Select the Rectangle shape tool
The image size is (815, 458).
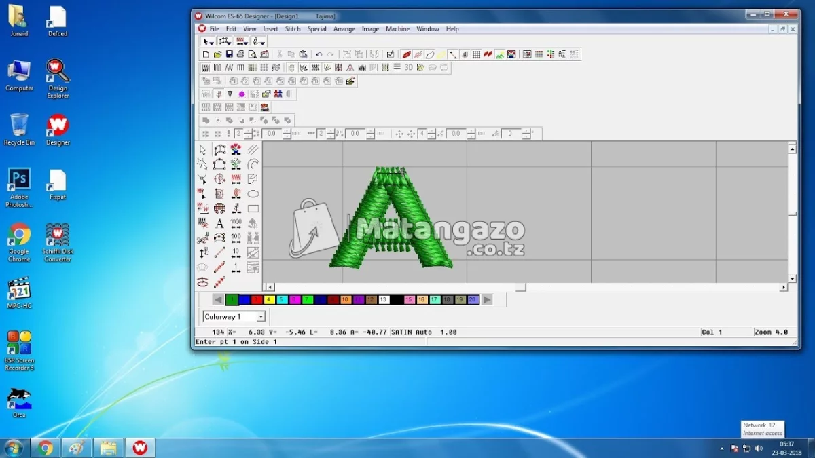[253, 209]
